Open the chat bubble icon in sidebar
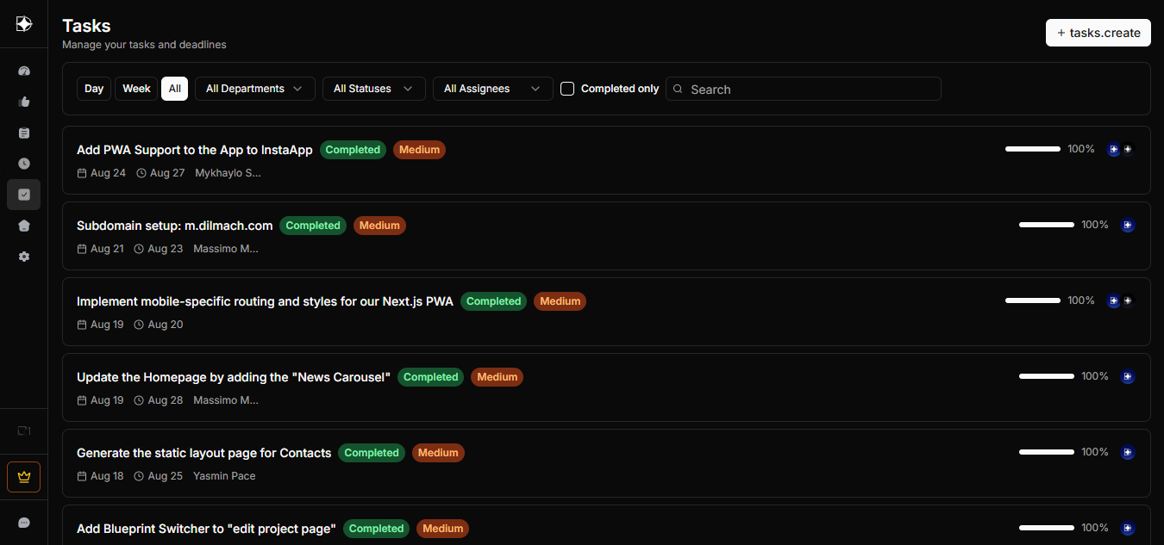 24,523
